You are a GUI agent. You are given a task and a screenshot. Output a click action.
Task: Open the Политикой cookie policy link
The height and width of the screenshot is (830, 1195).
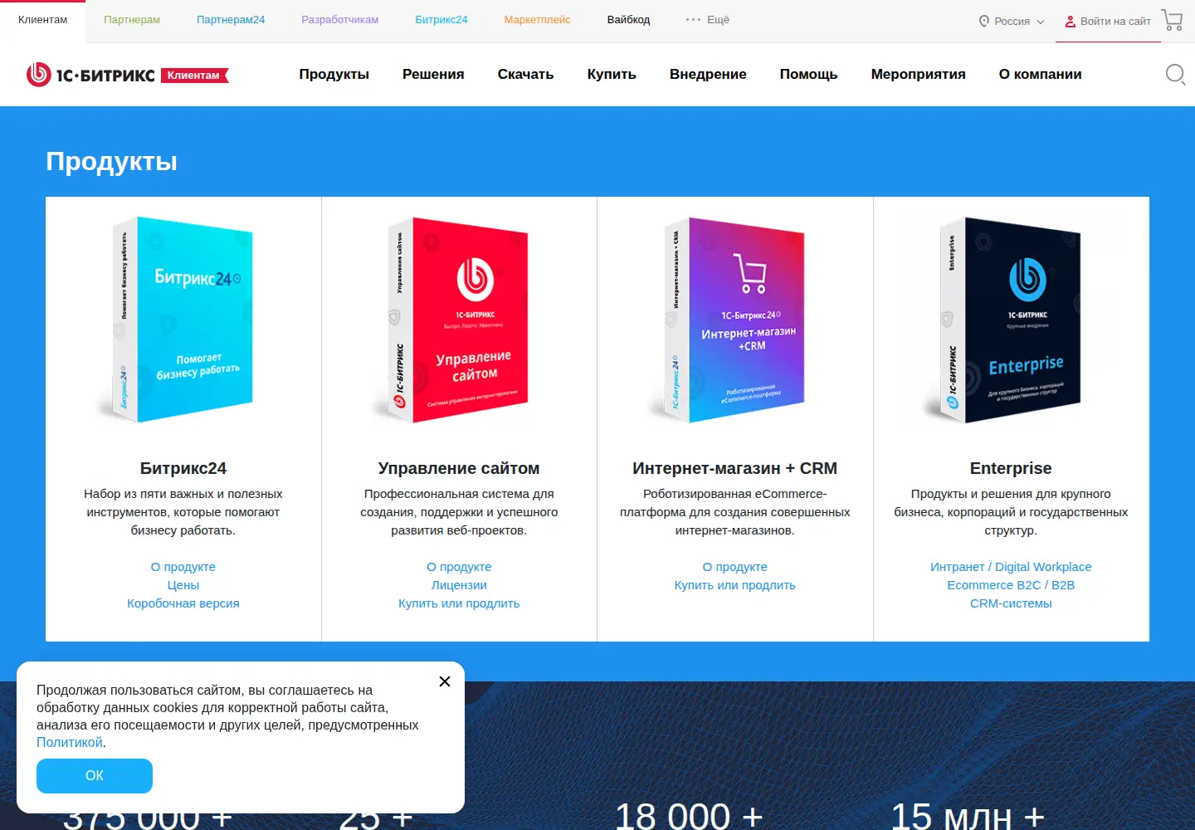pos(70,743)
